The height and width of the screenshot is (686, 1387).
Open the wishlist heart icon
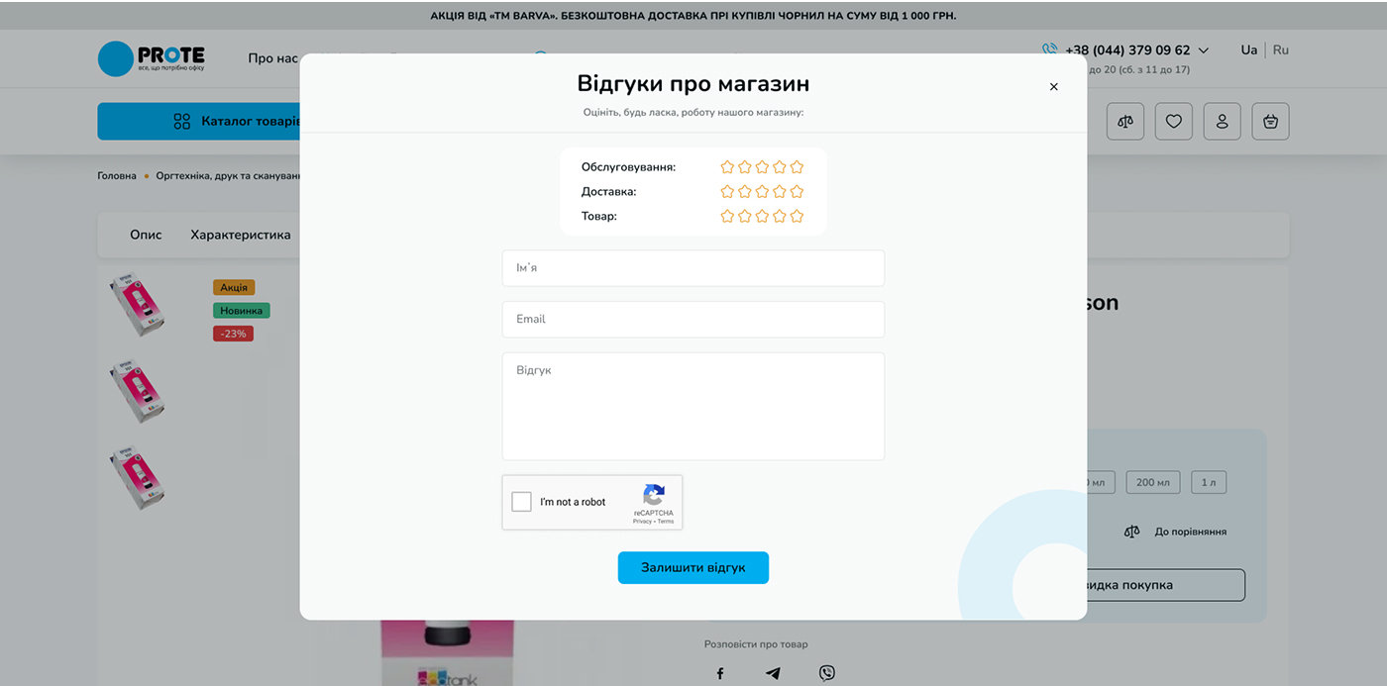pyautogui.click(x=1174, y=122)
